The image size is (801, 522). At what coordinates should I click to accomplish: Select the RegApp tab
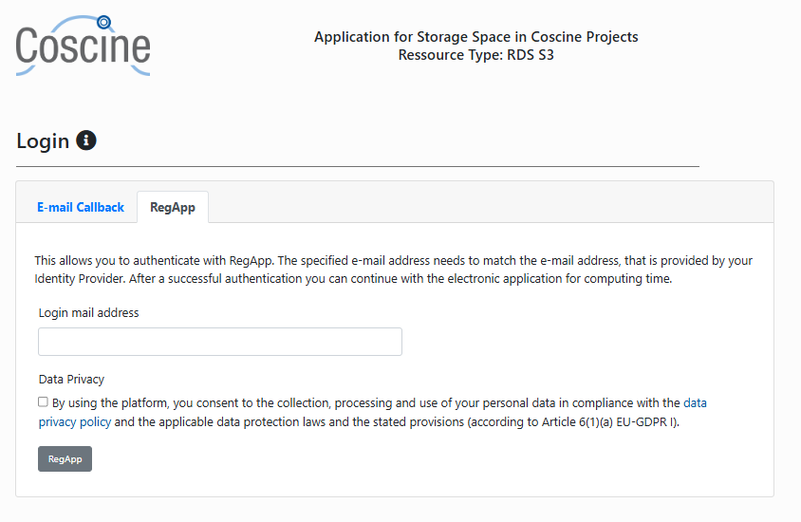pos(173,207)
